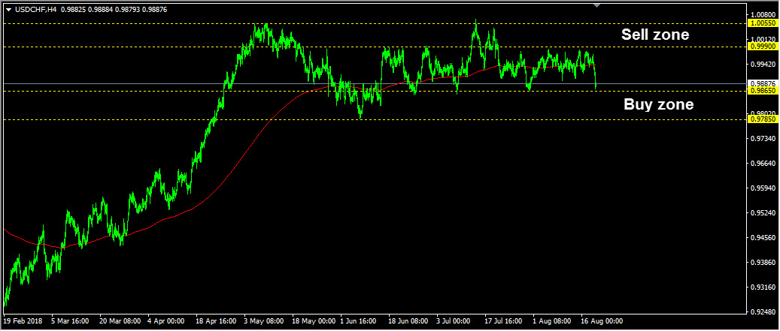Click the 16 Aug 00:00 time label
This screenshot has width=780, height=331.
point(602,321)
